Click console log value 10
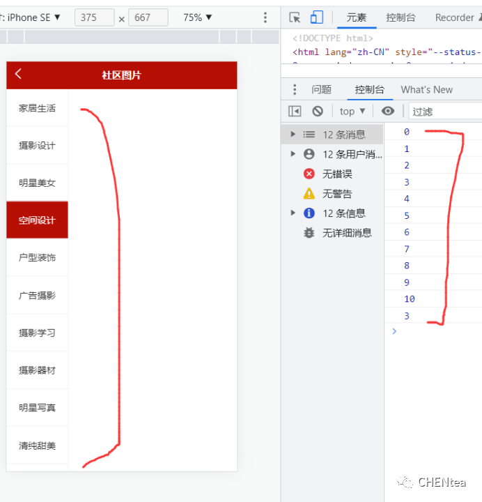 tap(410, 298)
